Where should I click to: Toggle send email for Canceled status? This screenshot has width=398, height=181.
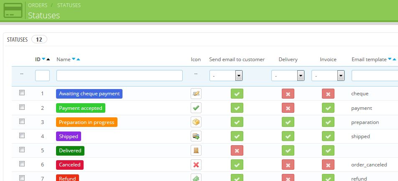[237, 165]
